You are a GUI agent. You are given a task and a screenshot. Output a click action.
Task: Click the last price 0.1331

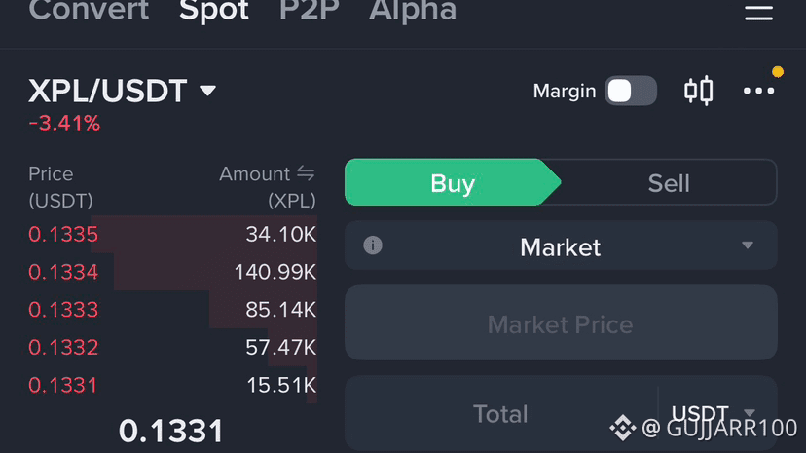(x=171, y=430)
